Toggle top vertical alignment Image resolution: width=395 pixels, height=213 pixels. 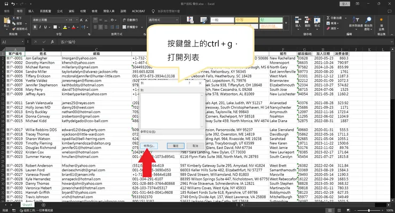coord(96,20)
